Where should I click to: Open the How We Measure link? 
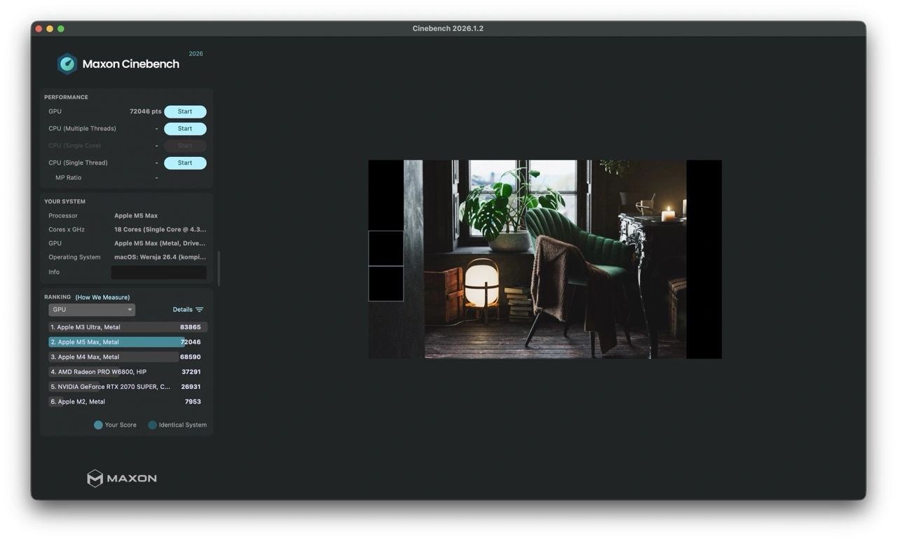point(102,297)
